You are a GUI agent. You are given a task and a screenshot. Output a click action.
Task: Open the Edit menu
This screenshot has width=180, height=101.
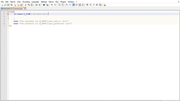tap(7, 2)
